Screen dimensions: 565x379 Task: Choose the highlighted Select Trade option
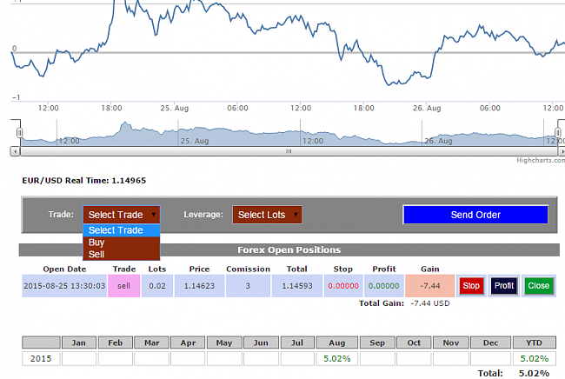point(122,230)
